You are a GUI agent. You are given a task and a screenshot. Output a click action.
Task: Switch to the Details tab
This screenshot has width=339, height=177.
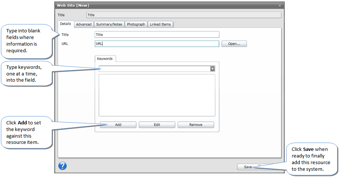65,24
